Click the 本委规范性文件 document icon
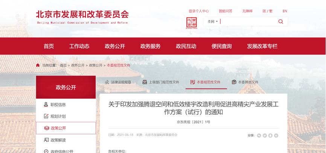This screenshot has height=153, width=326. coord(192,82)
